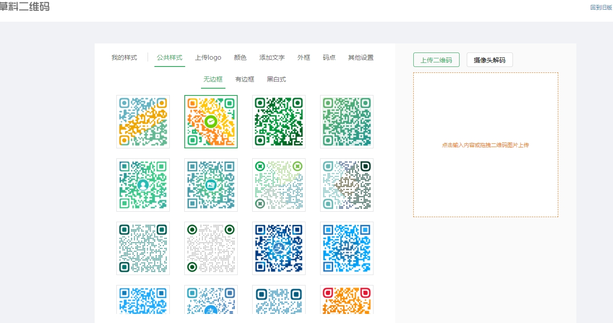Go to the 添加文字 tab
Screen dimensions: 613x323
tap(272, 57)
